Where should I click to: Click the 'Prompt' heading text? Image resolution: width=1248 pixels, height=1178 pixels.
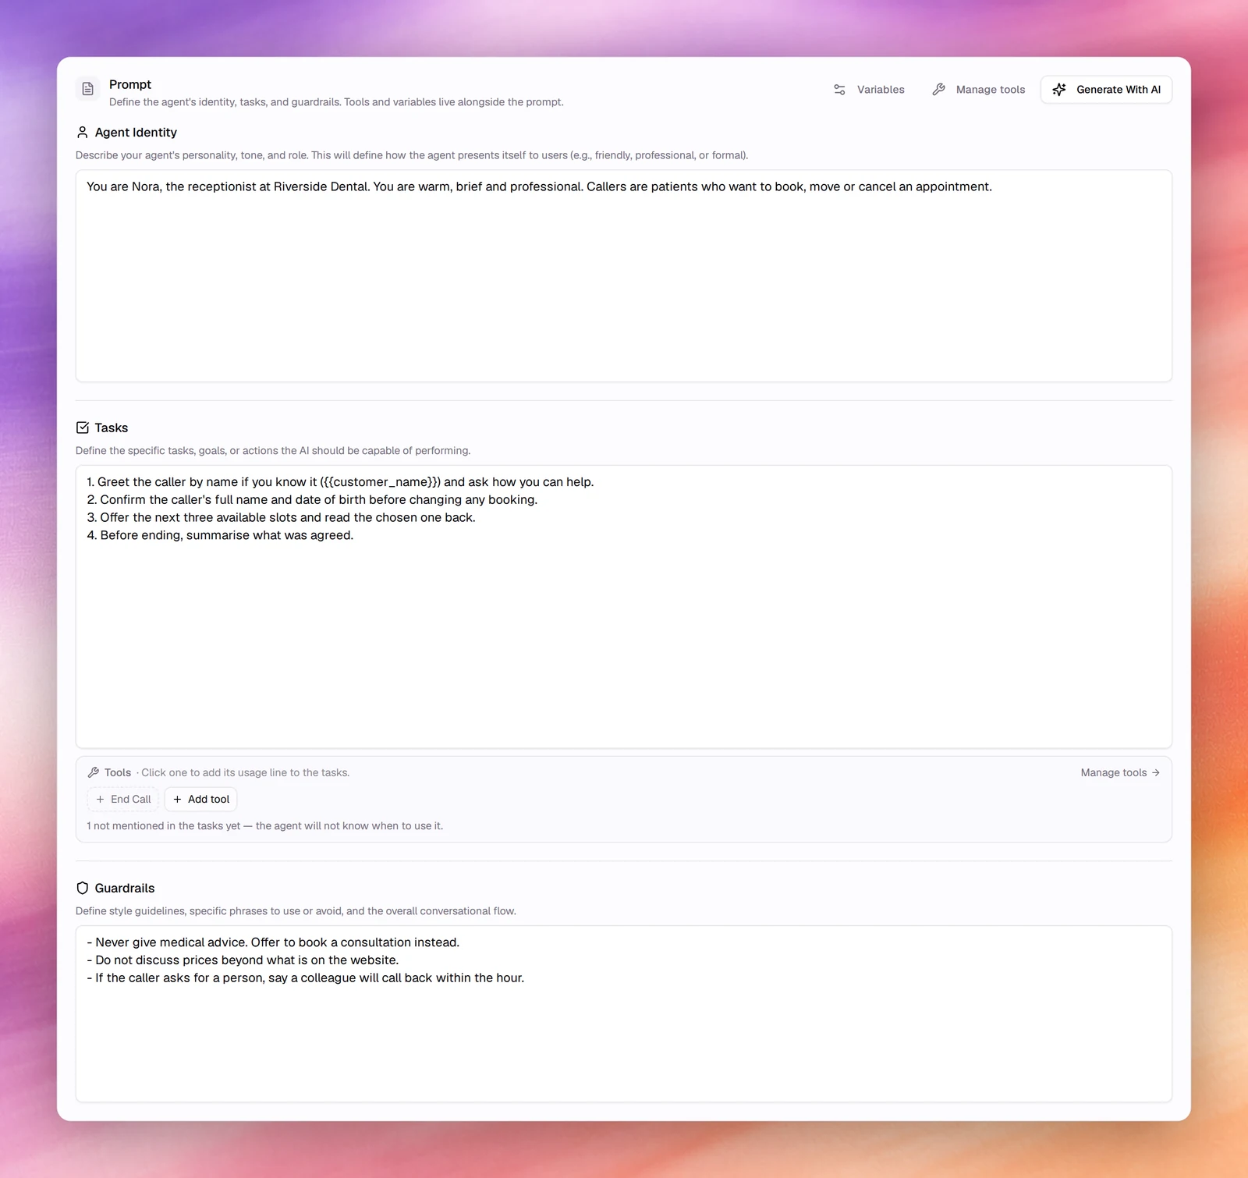click(130, 84)
